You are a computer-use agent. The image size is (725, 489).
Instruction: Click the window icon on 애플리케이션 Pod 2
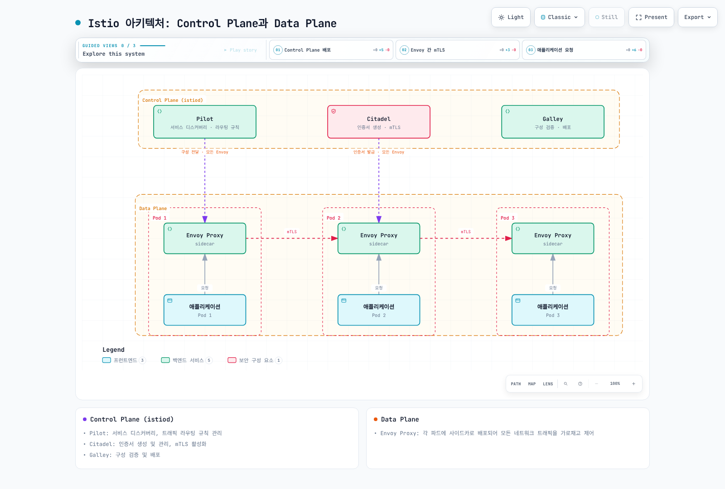[344, 301]
